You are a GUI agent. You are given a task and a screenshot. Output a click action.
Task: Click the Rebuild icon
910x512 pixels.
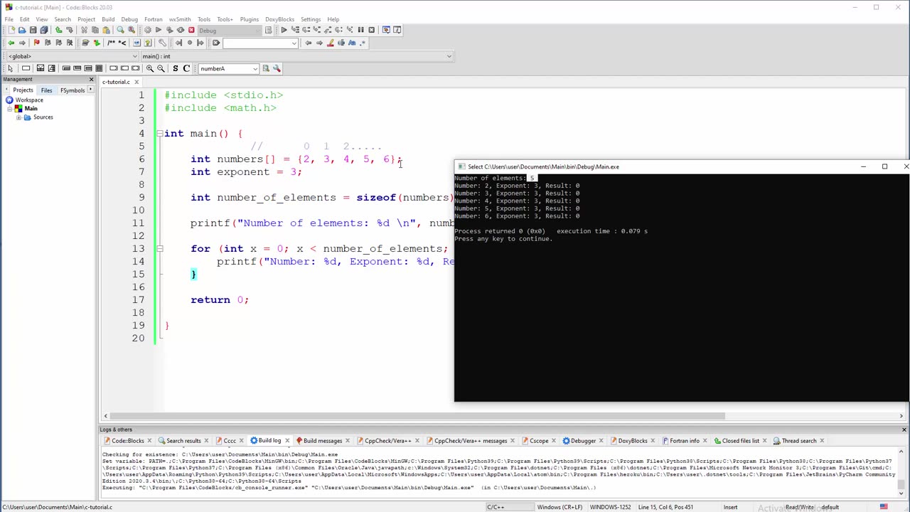181,30
